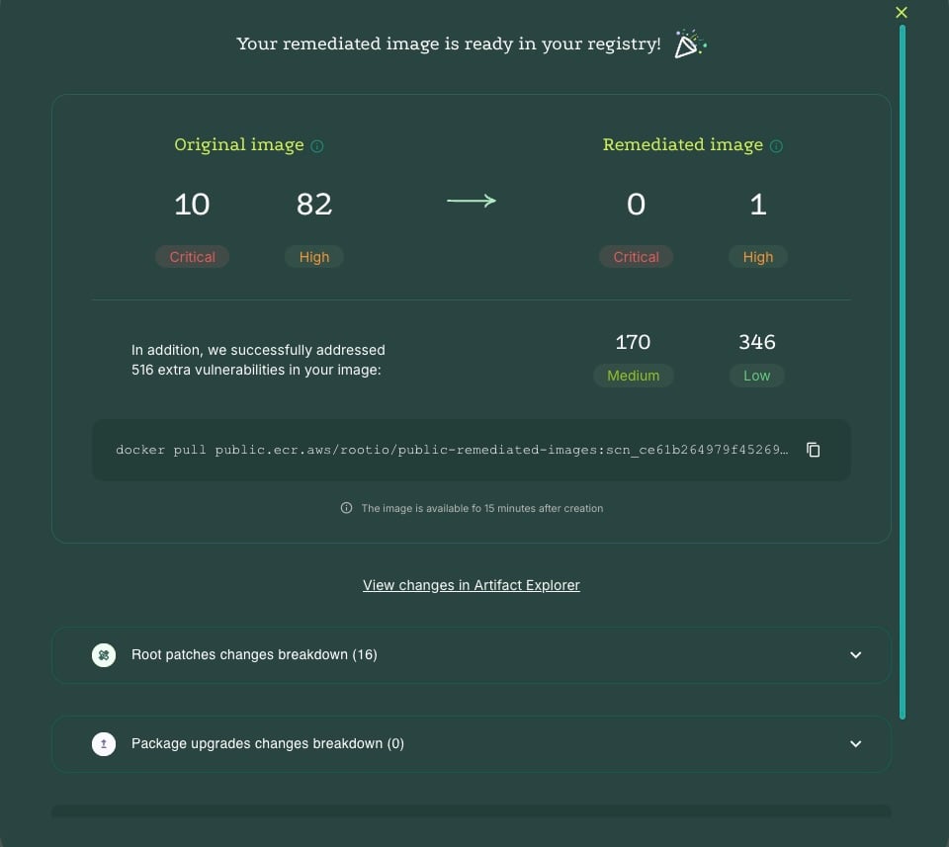The image size is (949, 847).
Task: Click the Remediated image High badge
Action: point(758,257)
